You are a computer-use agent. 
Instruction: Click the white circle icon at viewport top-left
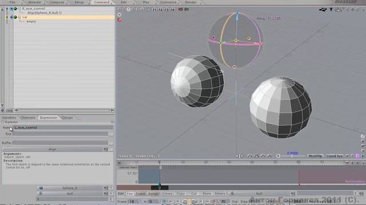[120, 15]
